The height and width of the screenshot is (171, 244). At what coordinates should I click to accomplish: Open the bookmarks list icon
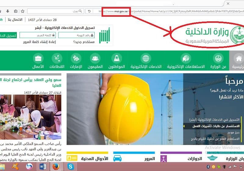pos(16,11)
